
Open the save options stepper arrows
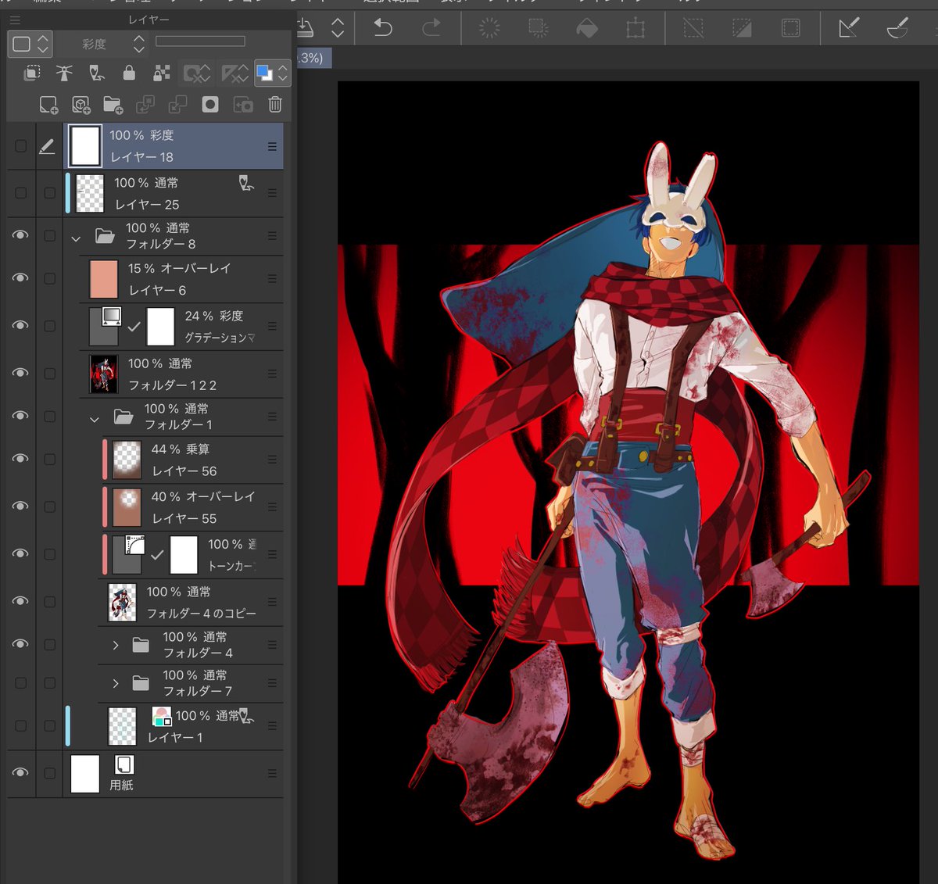(x=338, y=29)
